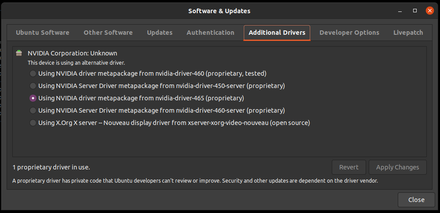Click the NVIDIA graphics card device icon

pos(18,53)
